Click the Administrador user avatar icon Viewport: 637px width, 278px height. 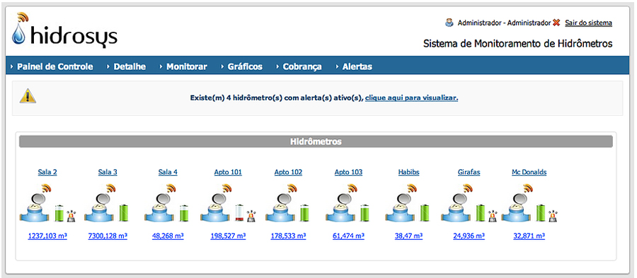449,23
